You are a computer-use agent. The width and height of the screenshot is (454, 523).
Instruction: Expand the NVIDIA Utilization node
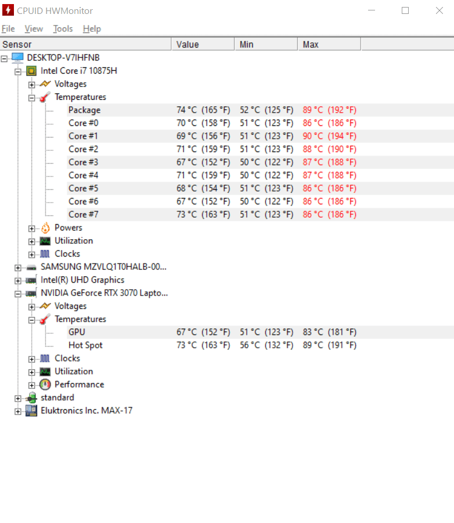click(32, 372)
